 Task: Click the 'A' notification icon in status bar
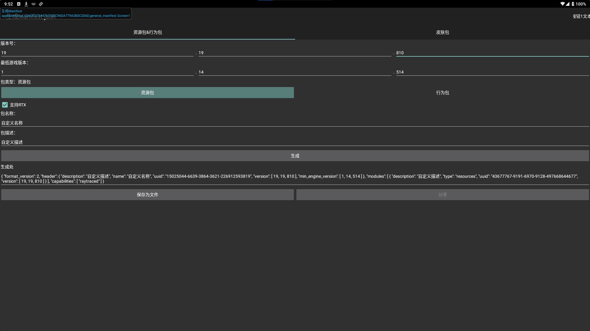tap(19, 4)
